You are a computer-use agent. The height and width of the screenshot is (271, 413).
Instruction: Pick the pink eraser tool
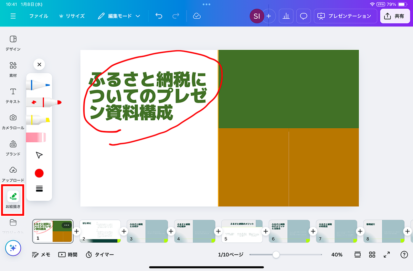36,138
